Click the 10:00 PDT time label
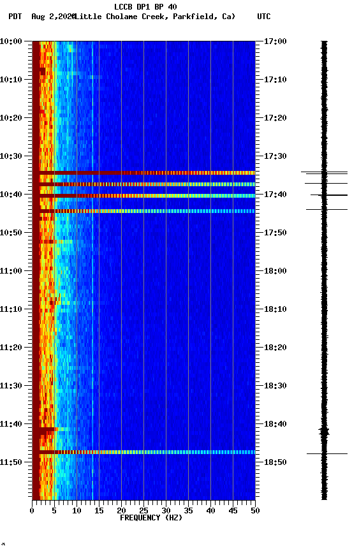The width and height of the screenshot is (352, 551). (x=11, y=41)
